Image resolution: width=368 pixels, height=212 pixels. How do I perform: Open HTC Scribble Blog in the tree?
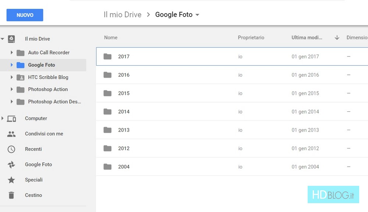tap(48, 77)
